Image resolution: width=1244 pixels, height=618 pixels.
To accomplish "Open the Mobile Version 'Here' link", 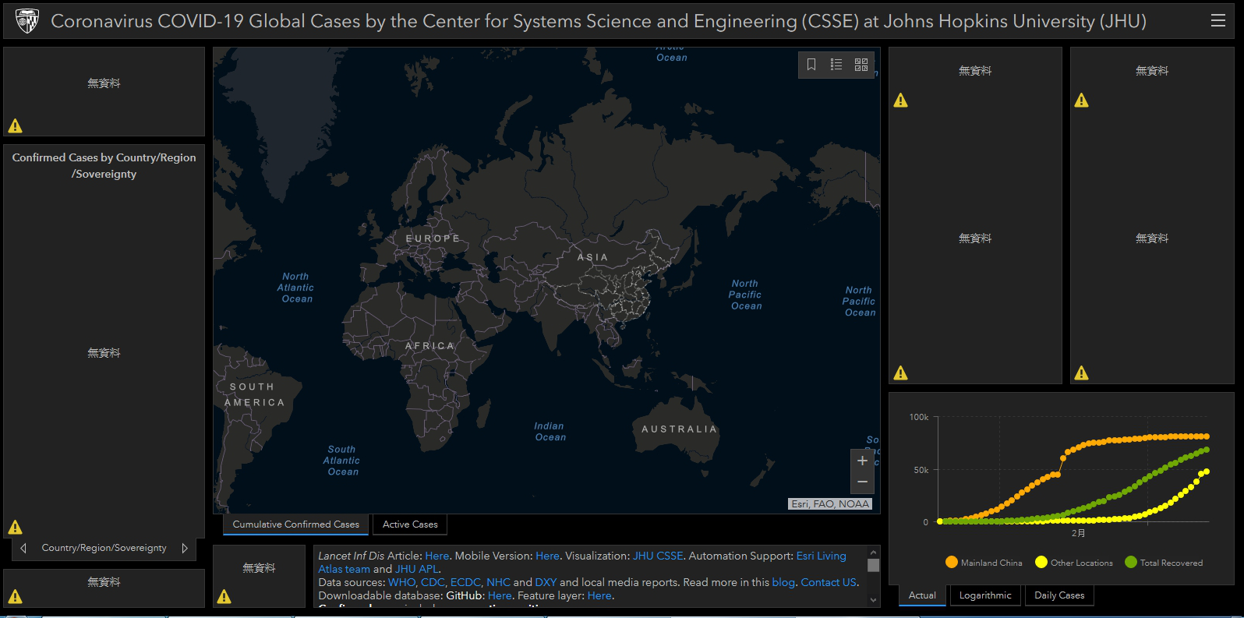I will click(547, 556).
